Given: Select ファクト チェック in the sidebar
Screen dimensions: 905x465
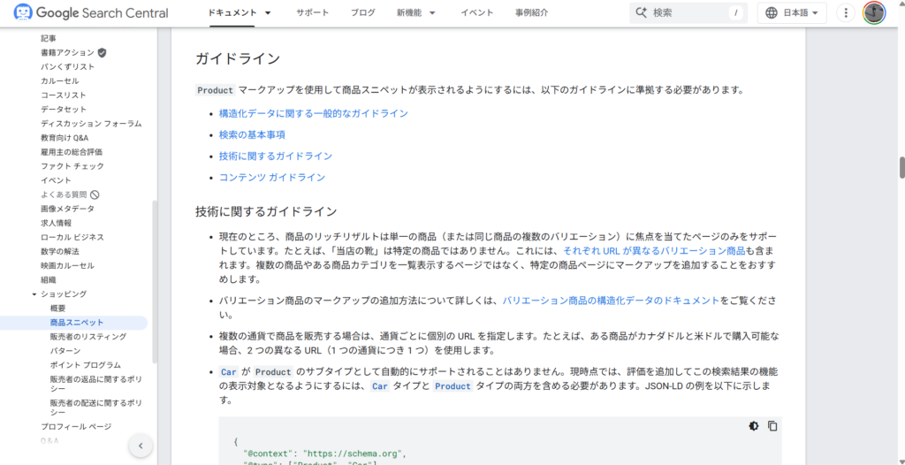Looking at the screenshot, I should (x=72, y=166).
